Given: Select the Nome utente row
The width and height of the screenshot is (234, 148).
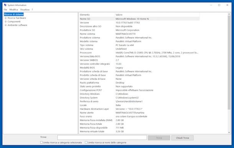Looking at the screenshot, I should pos(139,113).
